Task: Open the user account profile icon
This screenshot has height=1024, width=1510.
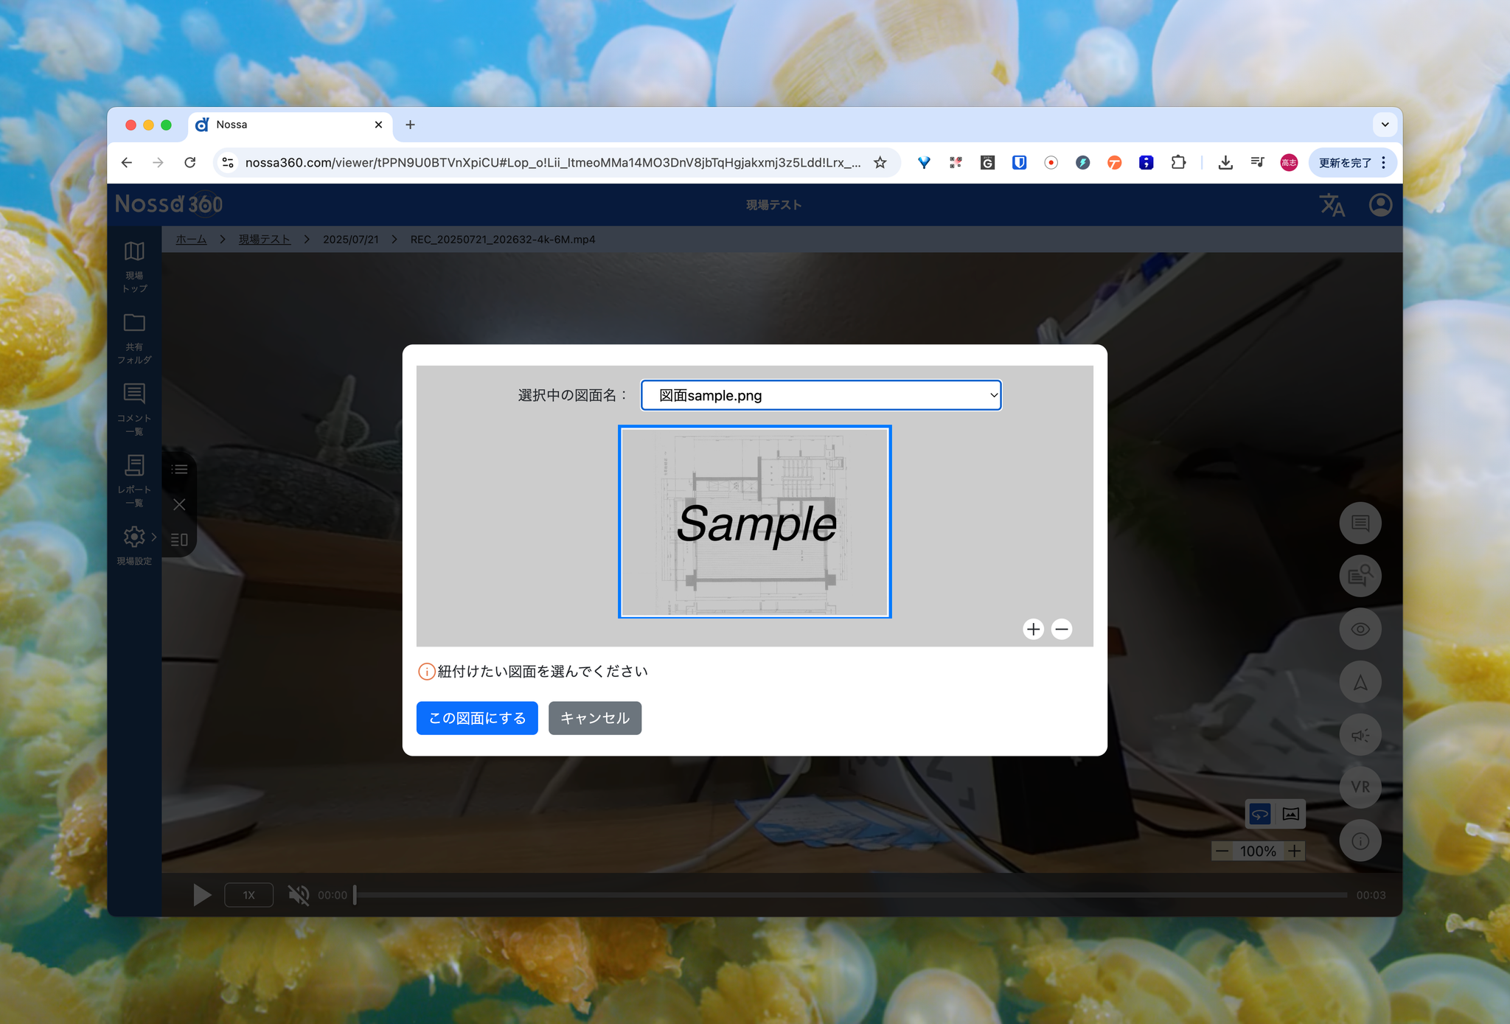Action: click(x=1380, y=205)
